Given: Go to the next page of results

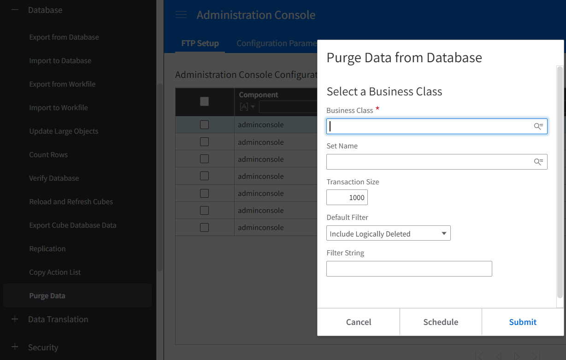Looking at the screenshot, I should (x=517, y=356).
